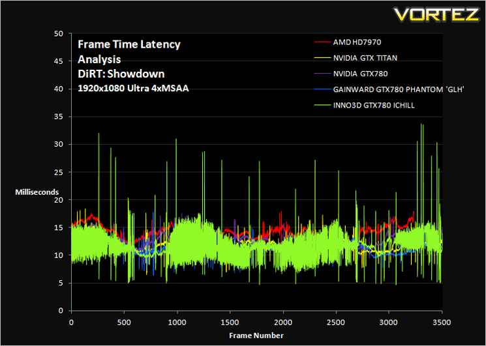Click the yellow NVIDIA GTX TITAN legend line
Image resolution: width=486 pixels, height=346 pixels.
coord(322,58)
